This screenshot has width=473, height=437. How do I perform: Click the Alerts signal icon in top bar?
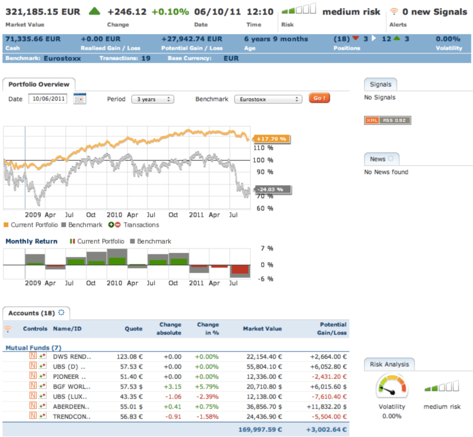394,12
